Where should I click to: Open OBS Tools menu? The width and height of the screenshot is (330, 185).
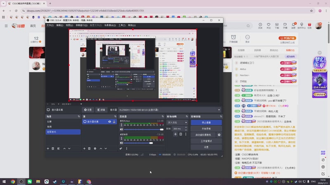(x=122, y=25)
